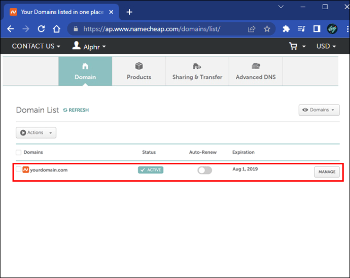
Task: Open the CONTACT US dropdown
Action: tap(36, 46)
